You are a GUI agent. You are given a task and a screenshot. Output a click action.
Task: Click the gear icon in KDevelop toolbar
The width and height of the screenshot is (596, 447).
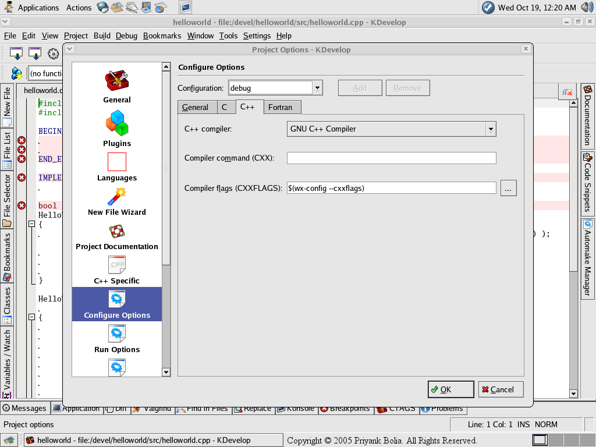click(53, 54)
